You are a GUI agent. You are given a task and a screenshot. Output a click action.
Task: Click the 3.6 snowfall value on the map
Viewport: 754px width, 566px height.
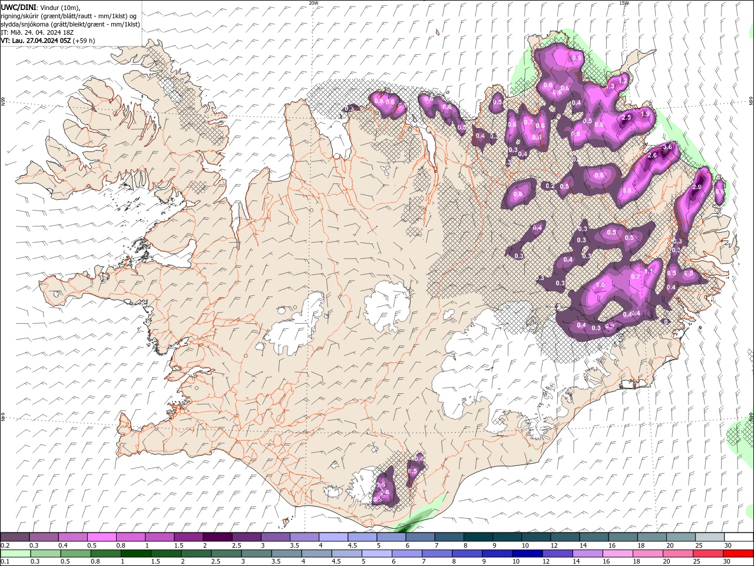(x=667, y=147)
